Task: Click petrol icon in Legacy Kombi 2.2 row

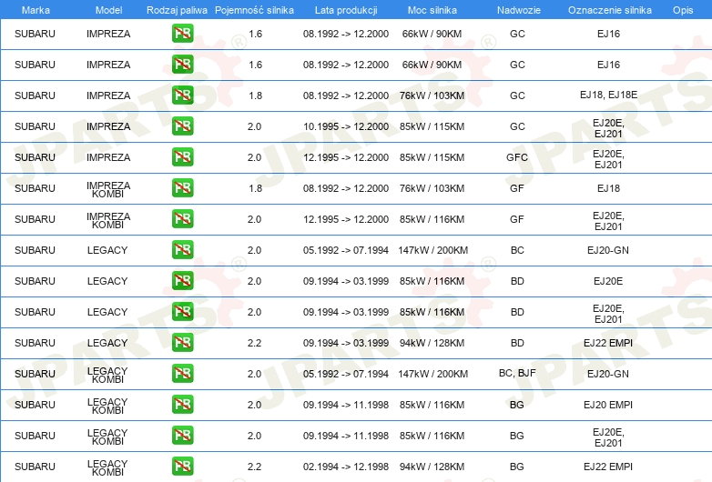Action: coord(182,467)
